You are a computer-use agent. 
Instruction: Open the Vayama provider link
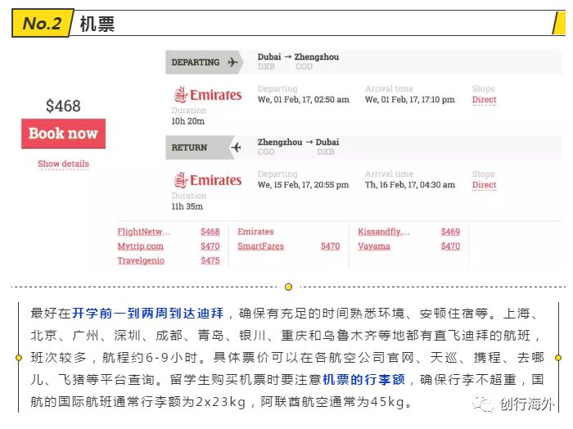pos(374,246)
